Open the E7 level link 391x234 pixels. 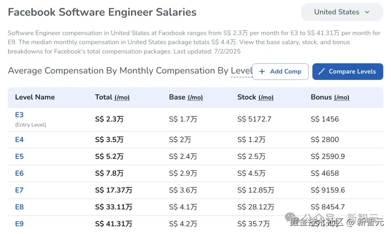tap(19, 190)
